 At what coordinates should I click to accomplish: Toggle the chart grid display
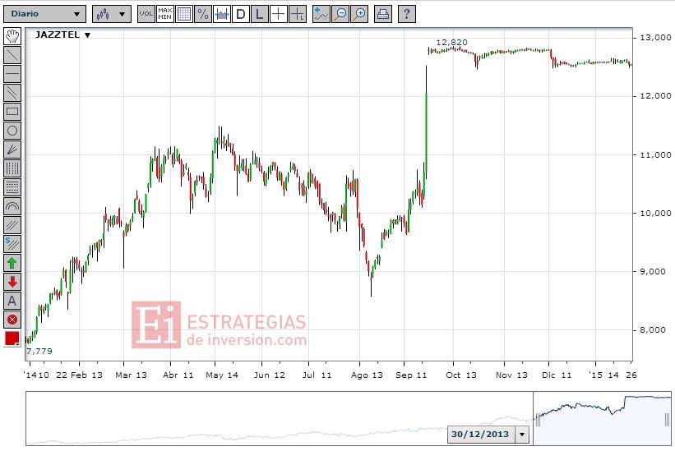pos(184,14)
